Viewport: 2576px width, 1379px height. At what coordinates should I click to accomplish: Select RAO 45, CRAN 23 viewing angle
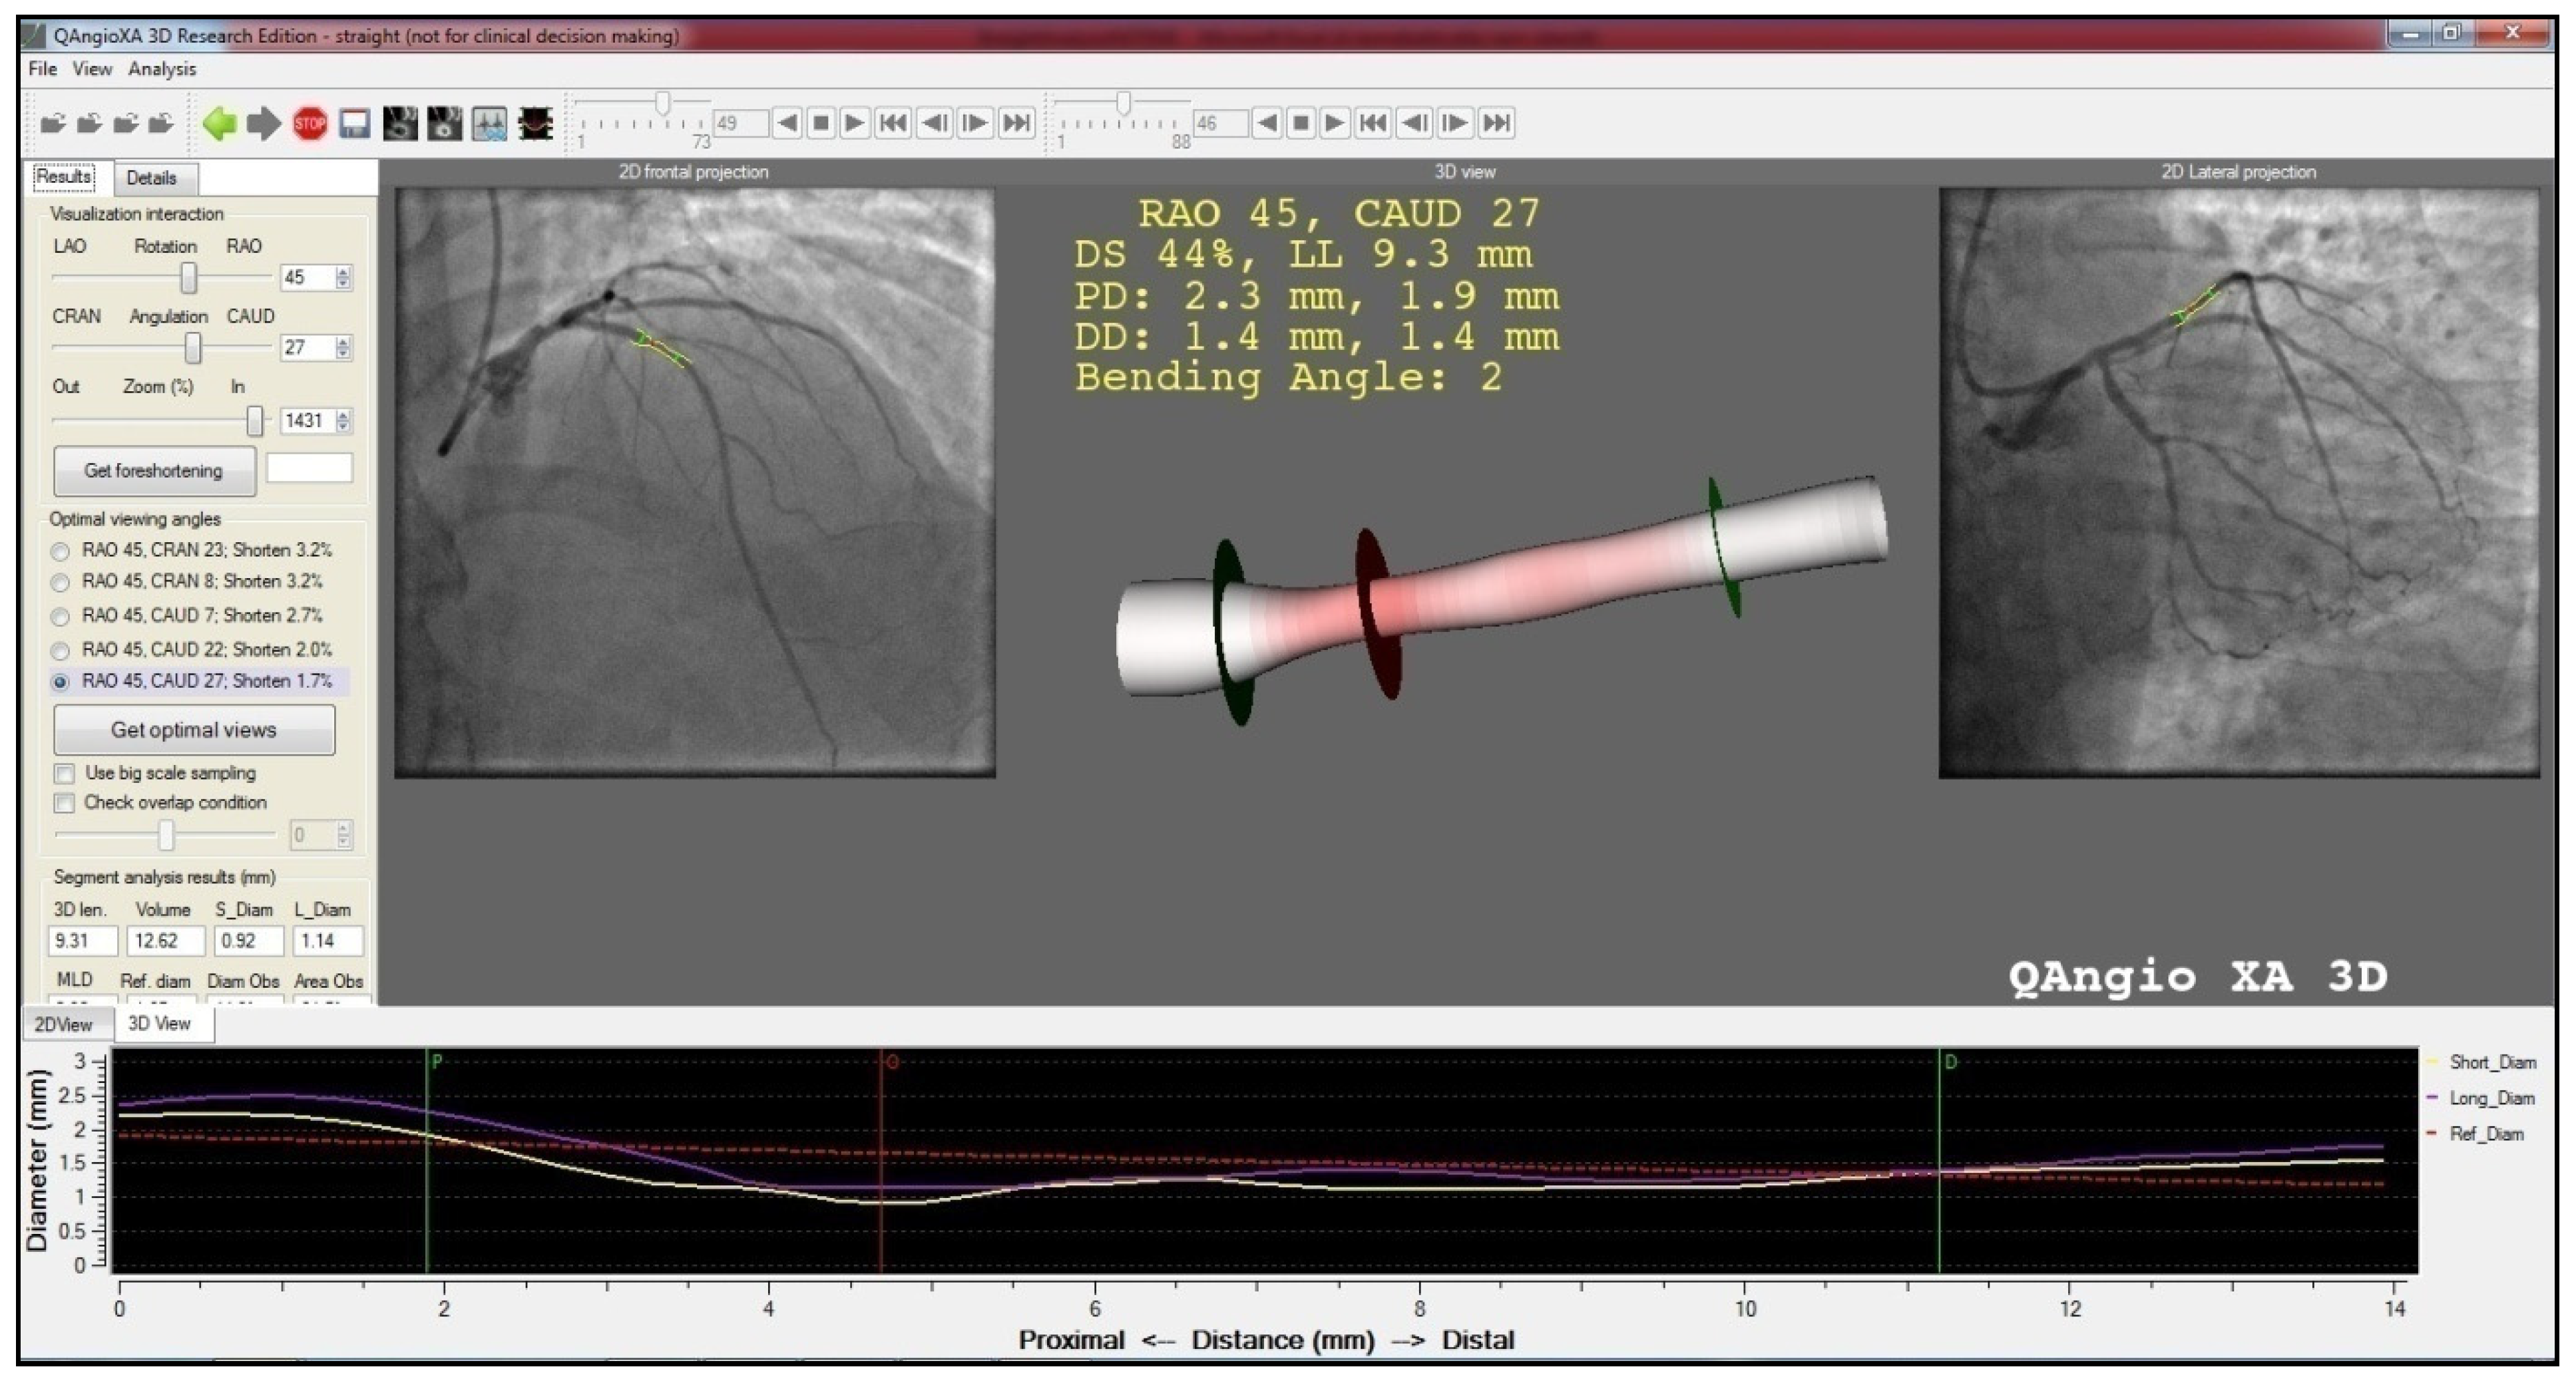pyautogui.click(x=61, y=551)
